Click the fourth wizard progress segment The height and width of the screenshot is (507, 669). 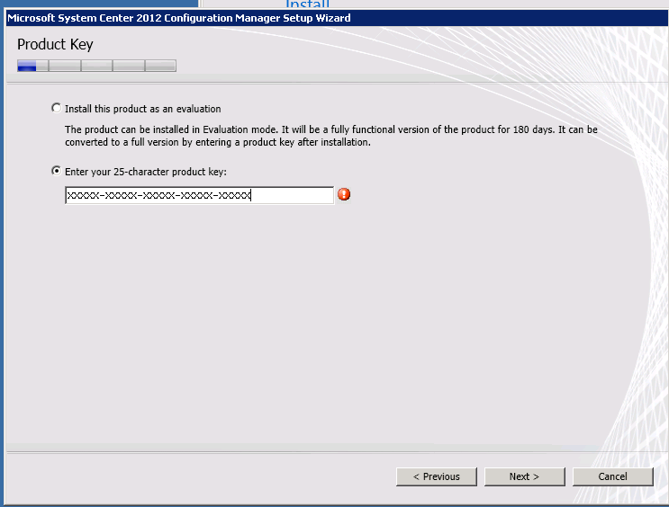[129, 66]
